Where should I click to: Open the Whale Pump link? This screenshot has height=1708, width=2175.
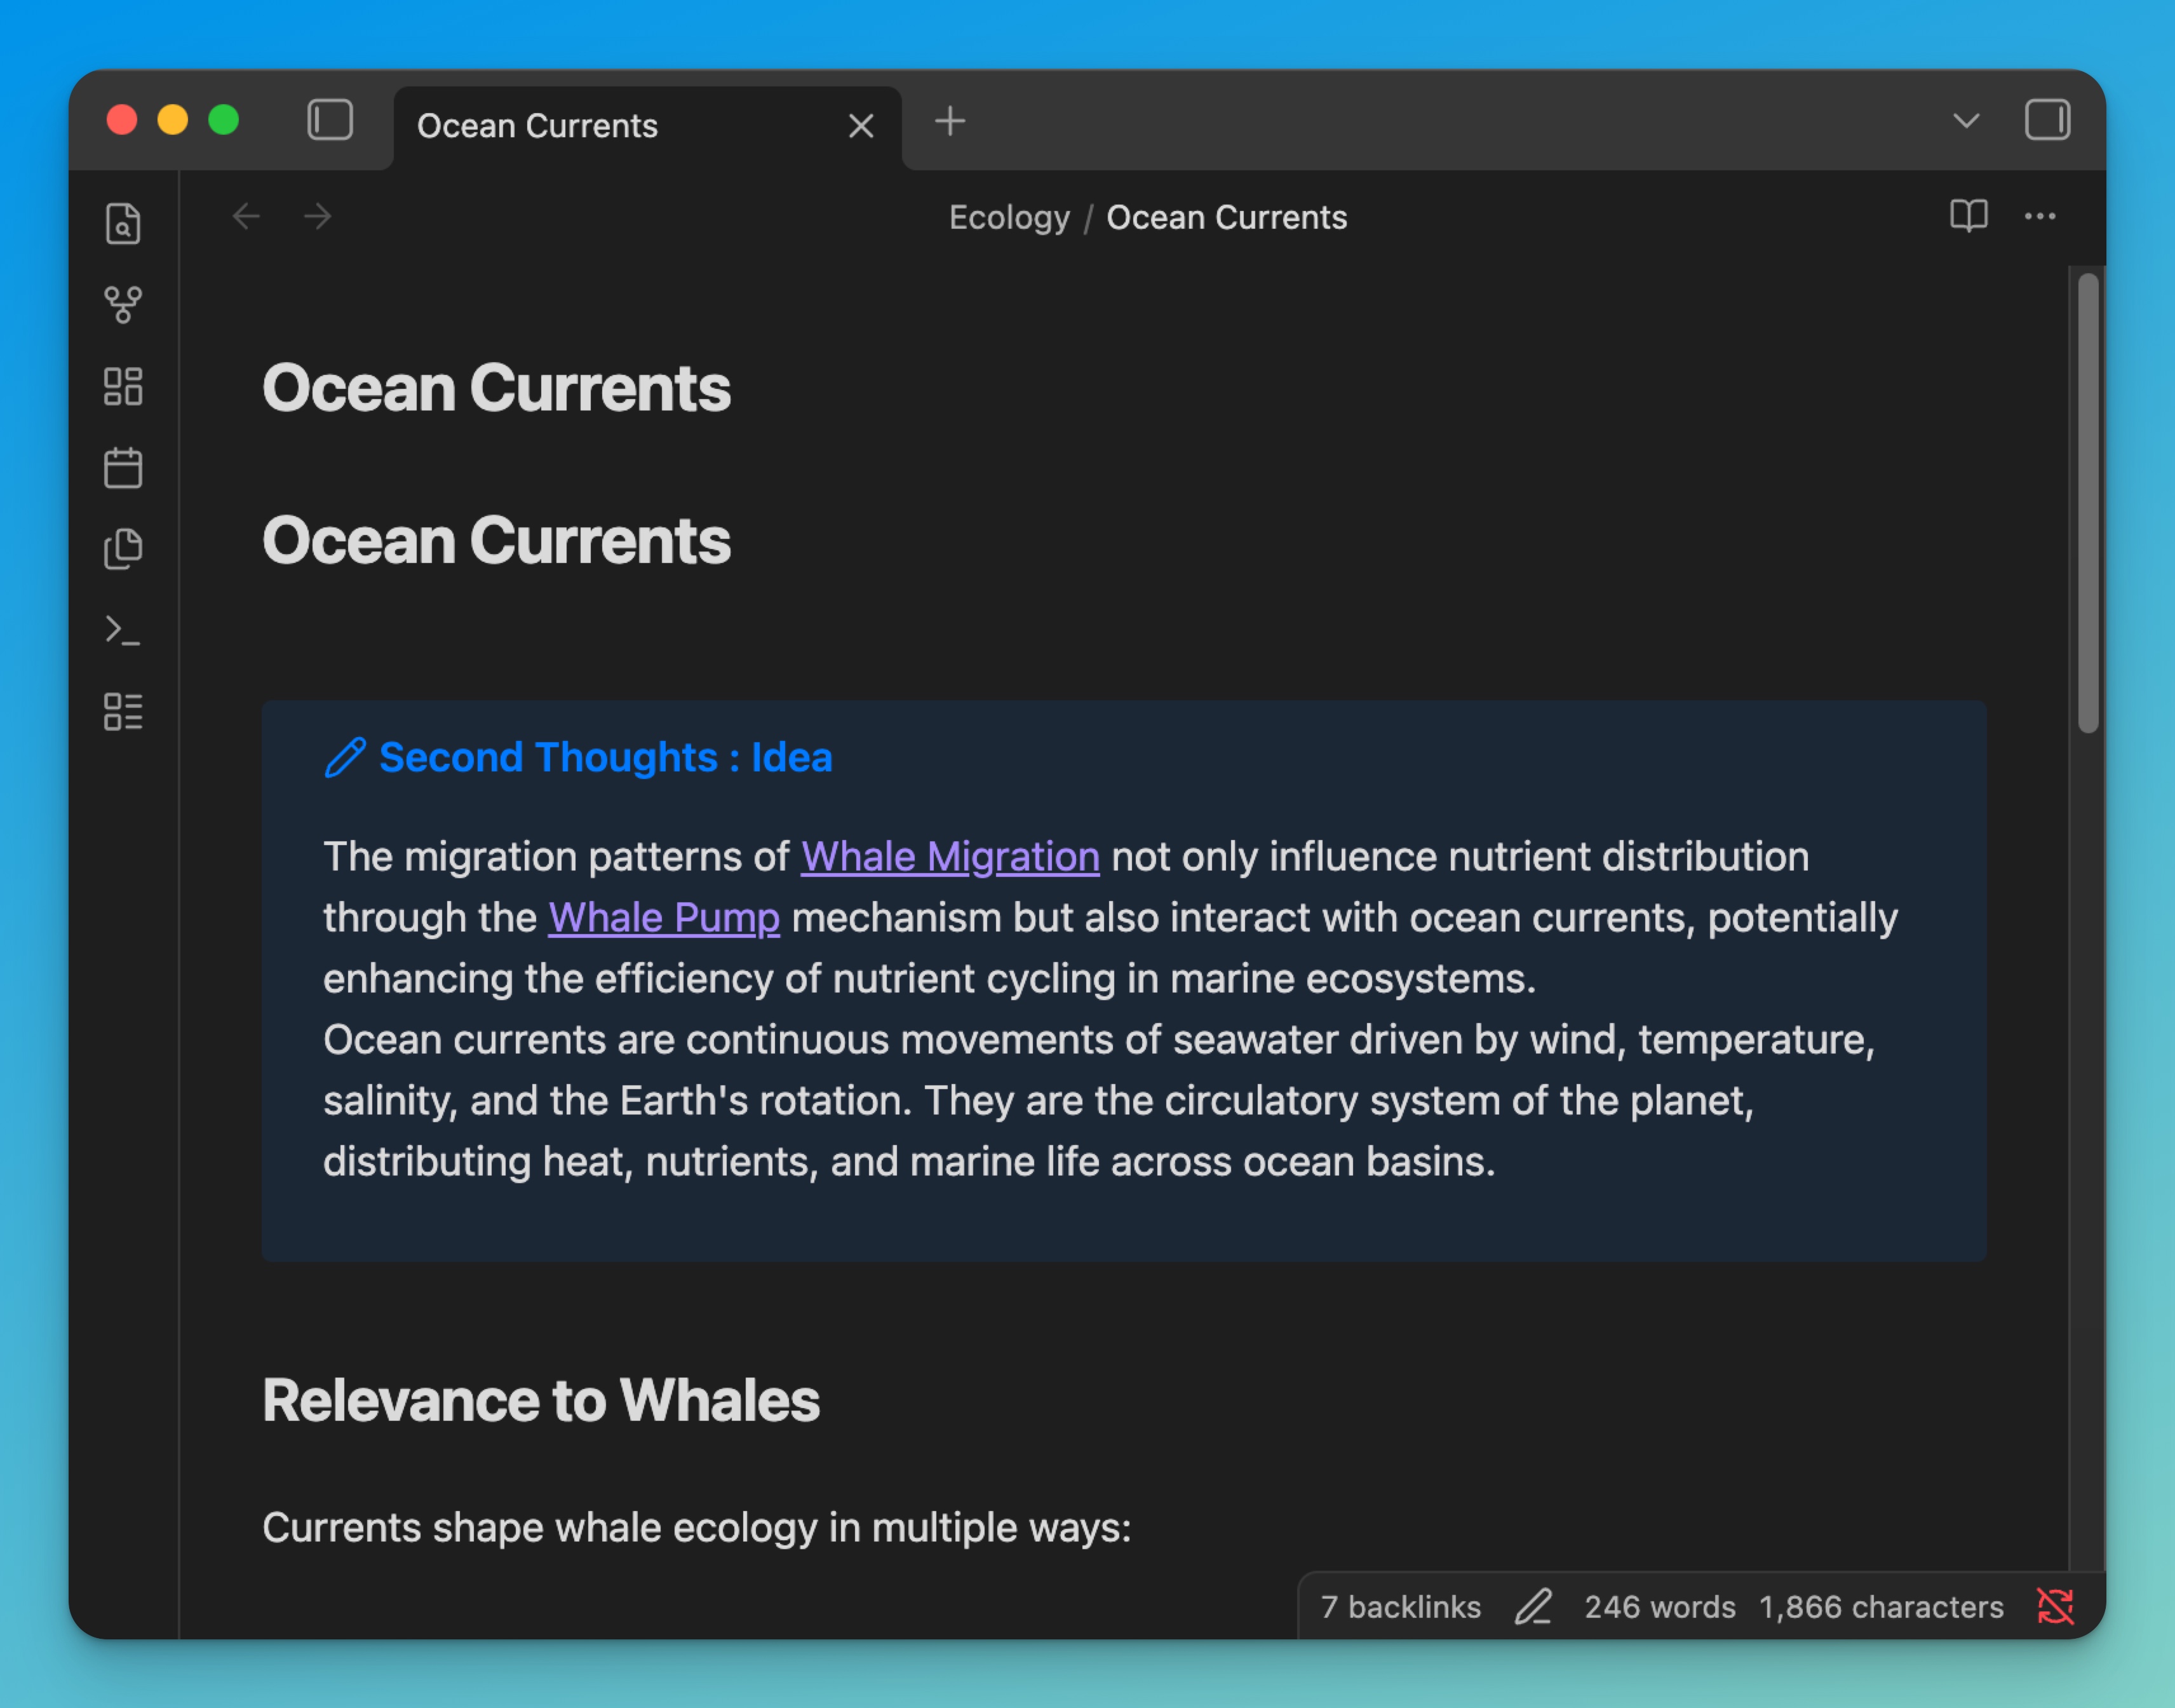(664, 918)
